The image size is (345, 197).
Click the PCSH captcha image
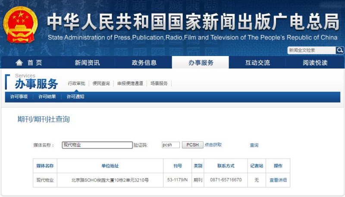(x=192, y=145)
